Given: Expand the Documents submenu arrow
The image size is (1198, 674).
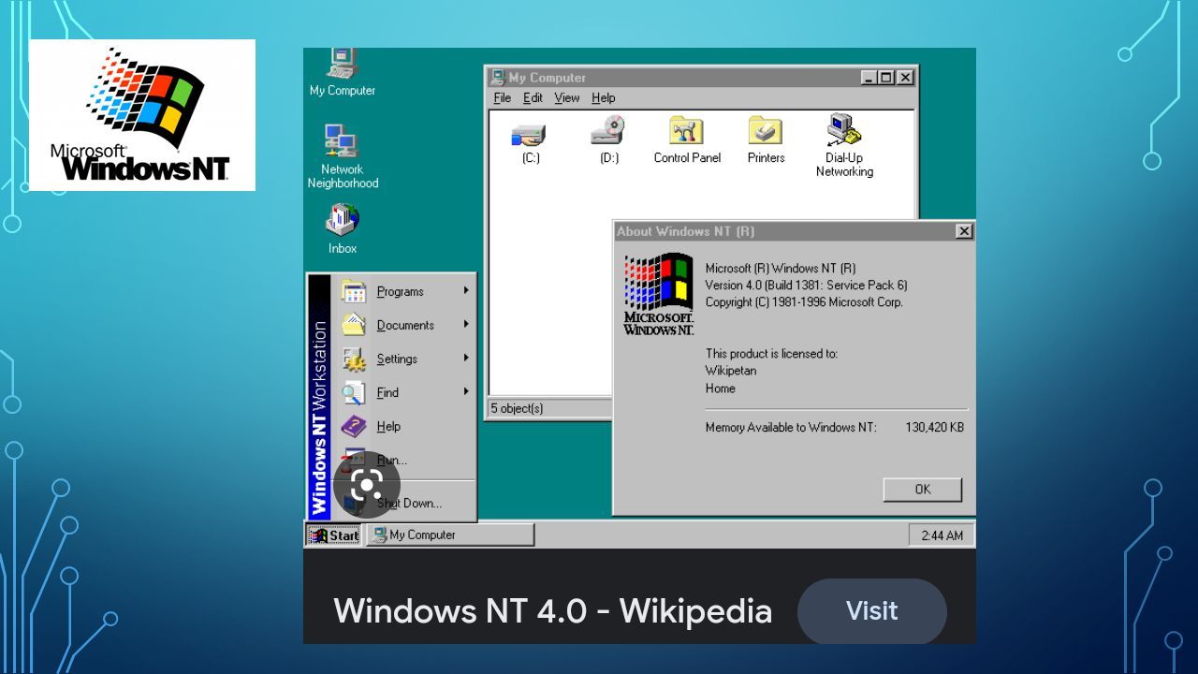Looking at the screenshot, I should click(x=466, y=325).
